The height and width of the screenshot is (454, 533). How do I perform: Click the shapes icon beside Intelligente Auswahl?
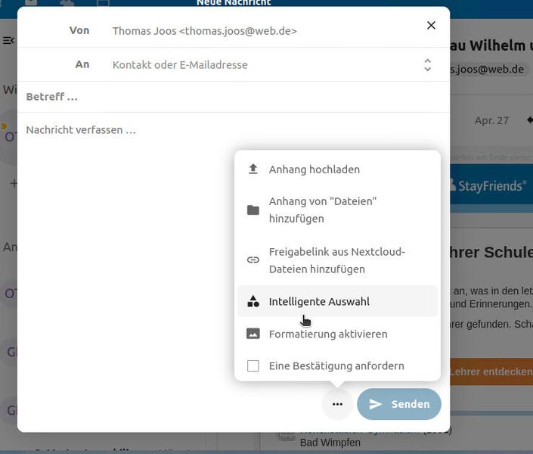click(x=253, y=301)
